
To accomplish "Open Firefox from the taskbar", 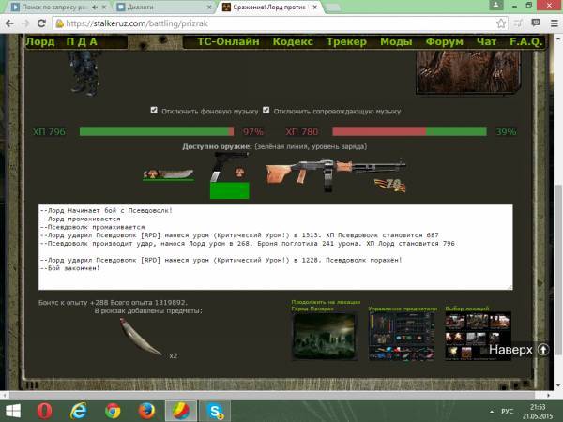I will [146, 410].
